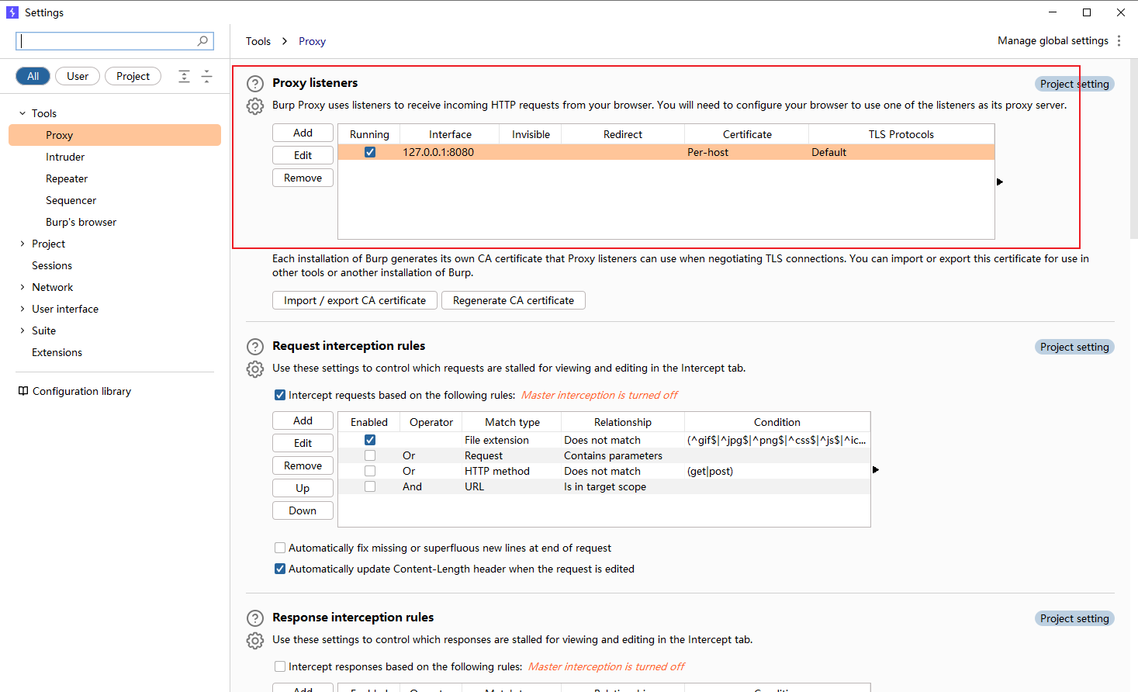Click the Interface column header
Viewport: 1138px width, 692px height.
tap(450, 134)
